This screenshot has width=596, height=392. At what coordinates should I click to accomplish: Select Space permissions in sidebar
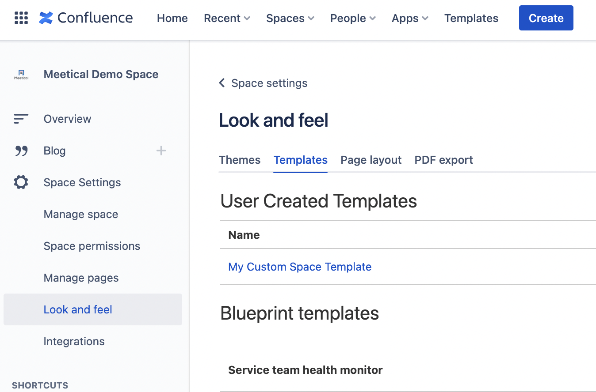coord(92,246)
